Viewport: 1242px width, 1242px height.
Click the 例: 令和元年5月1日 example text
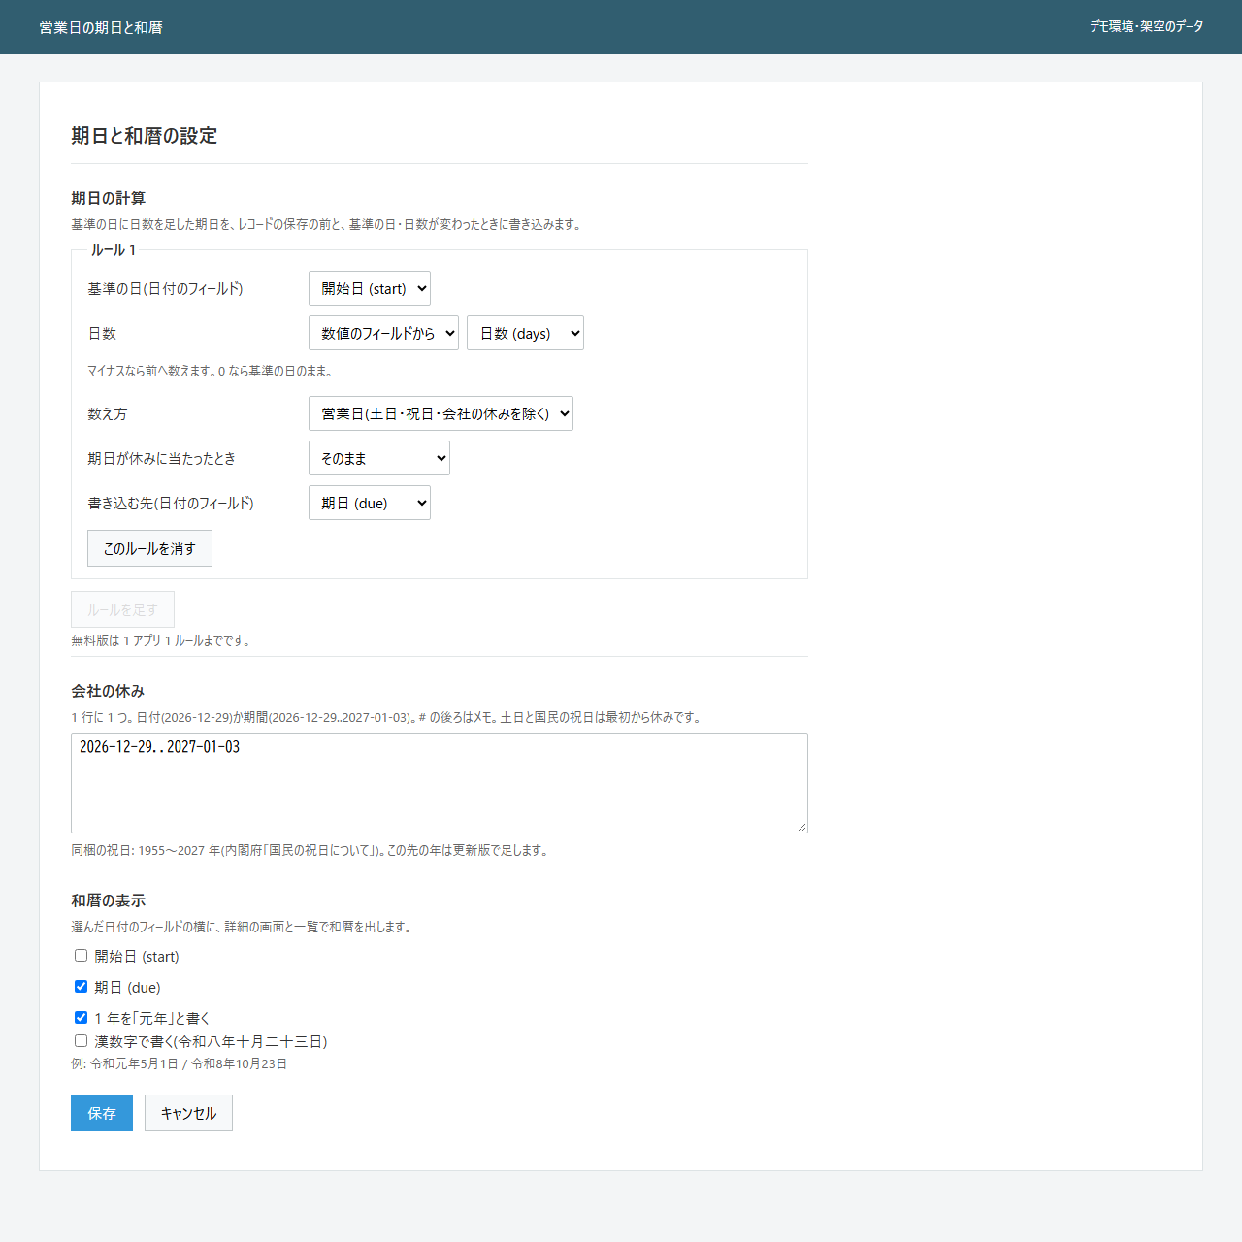tap(179, 1063)
